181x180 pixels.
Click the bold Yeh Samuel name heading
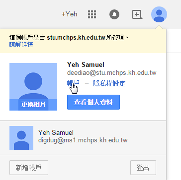coord(86,64)
